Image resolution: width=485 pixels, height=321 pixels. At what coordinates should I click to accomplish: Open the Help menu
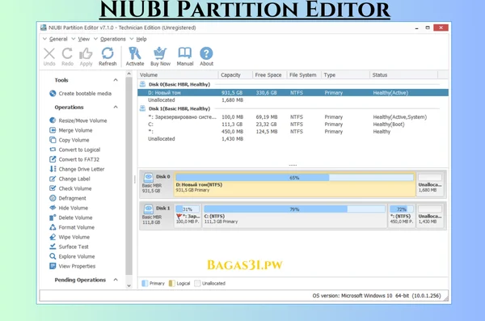pyautogui.click(x=141, y=39)
